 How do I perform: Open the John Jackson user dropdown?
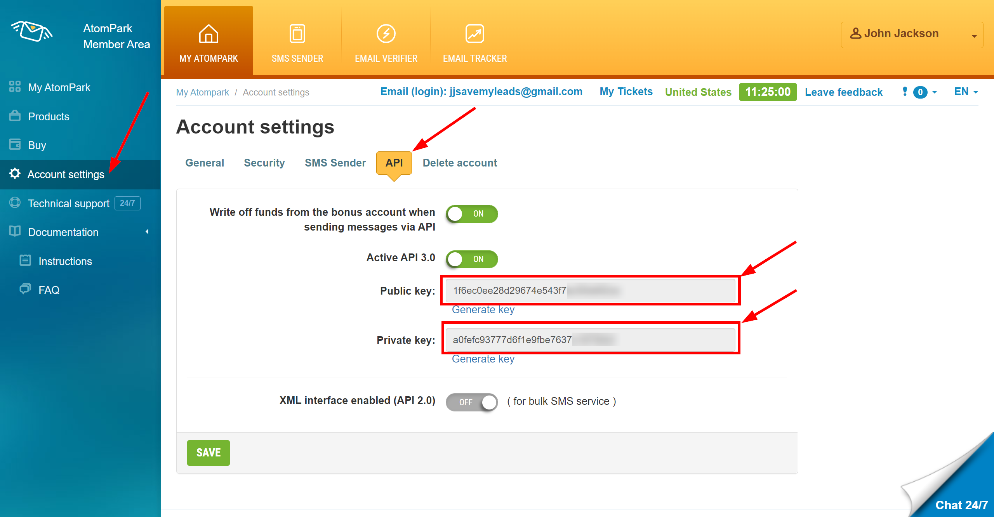coord(912,35)
